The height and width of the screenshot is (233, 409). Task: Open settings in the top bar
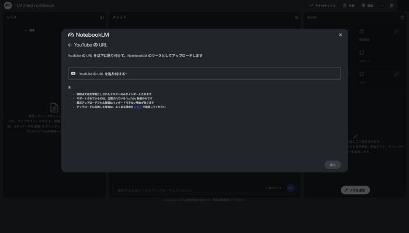pos(368,5)
